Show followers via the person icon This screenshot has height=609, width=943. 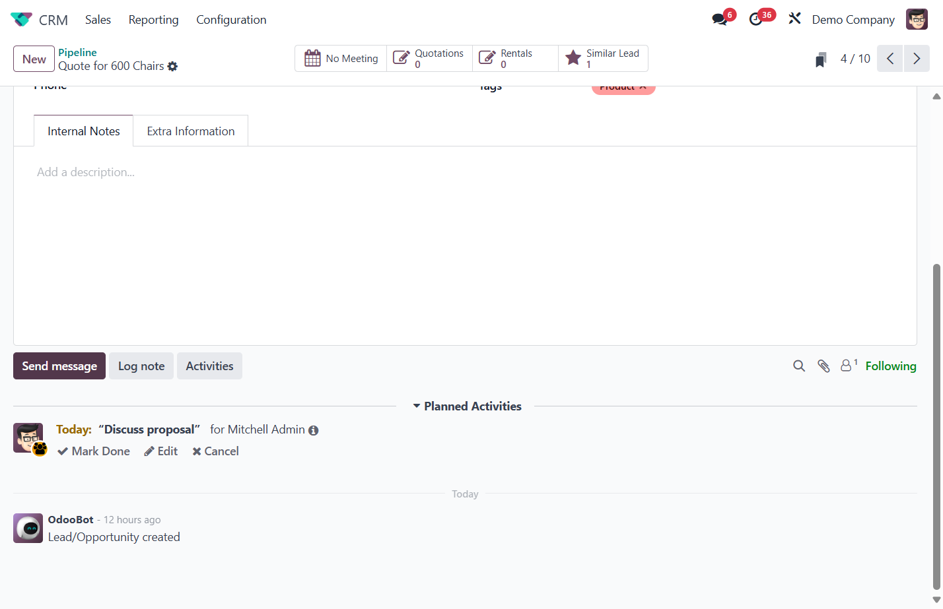pyautogui.click(x=848, y=365)
